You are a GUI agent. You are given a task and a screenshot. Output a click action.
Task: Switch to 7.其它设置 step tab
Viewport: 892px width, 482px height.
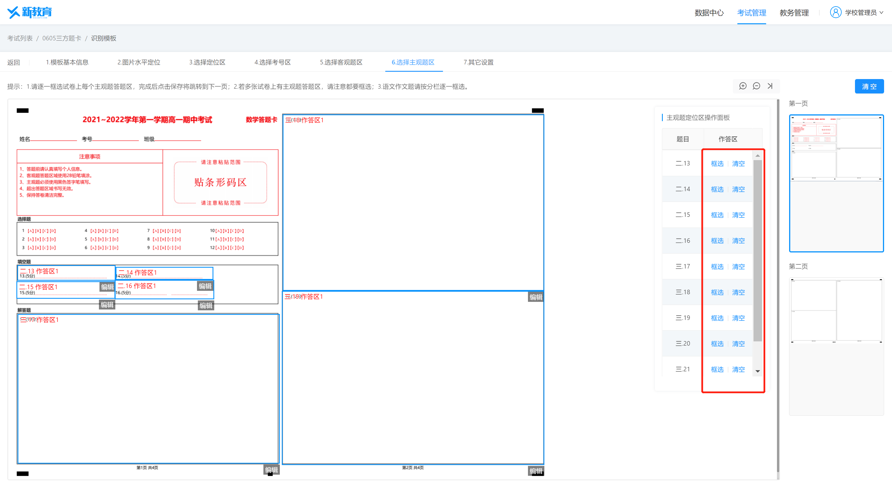coord(478,62)
